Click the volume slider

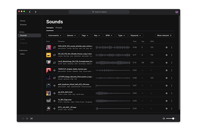[171, 118]
